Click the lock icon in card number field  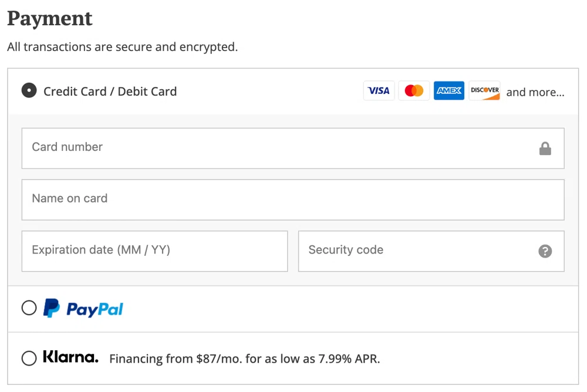coord(545,148)
